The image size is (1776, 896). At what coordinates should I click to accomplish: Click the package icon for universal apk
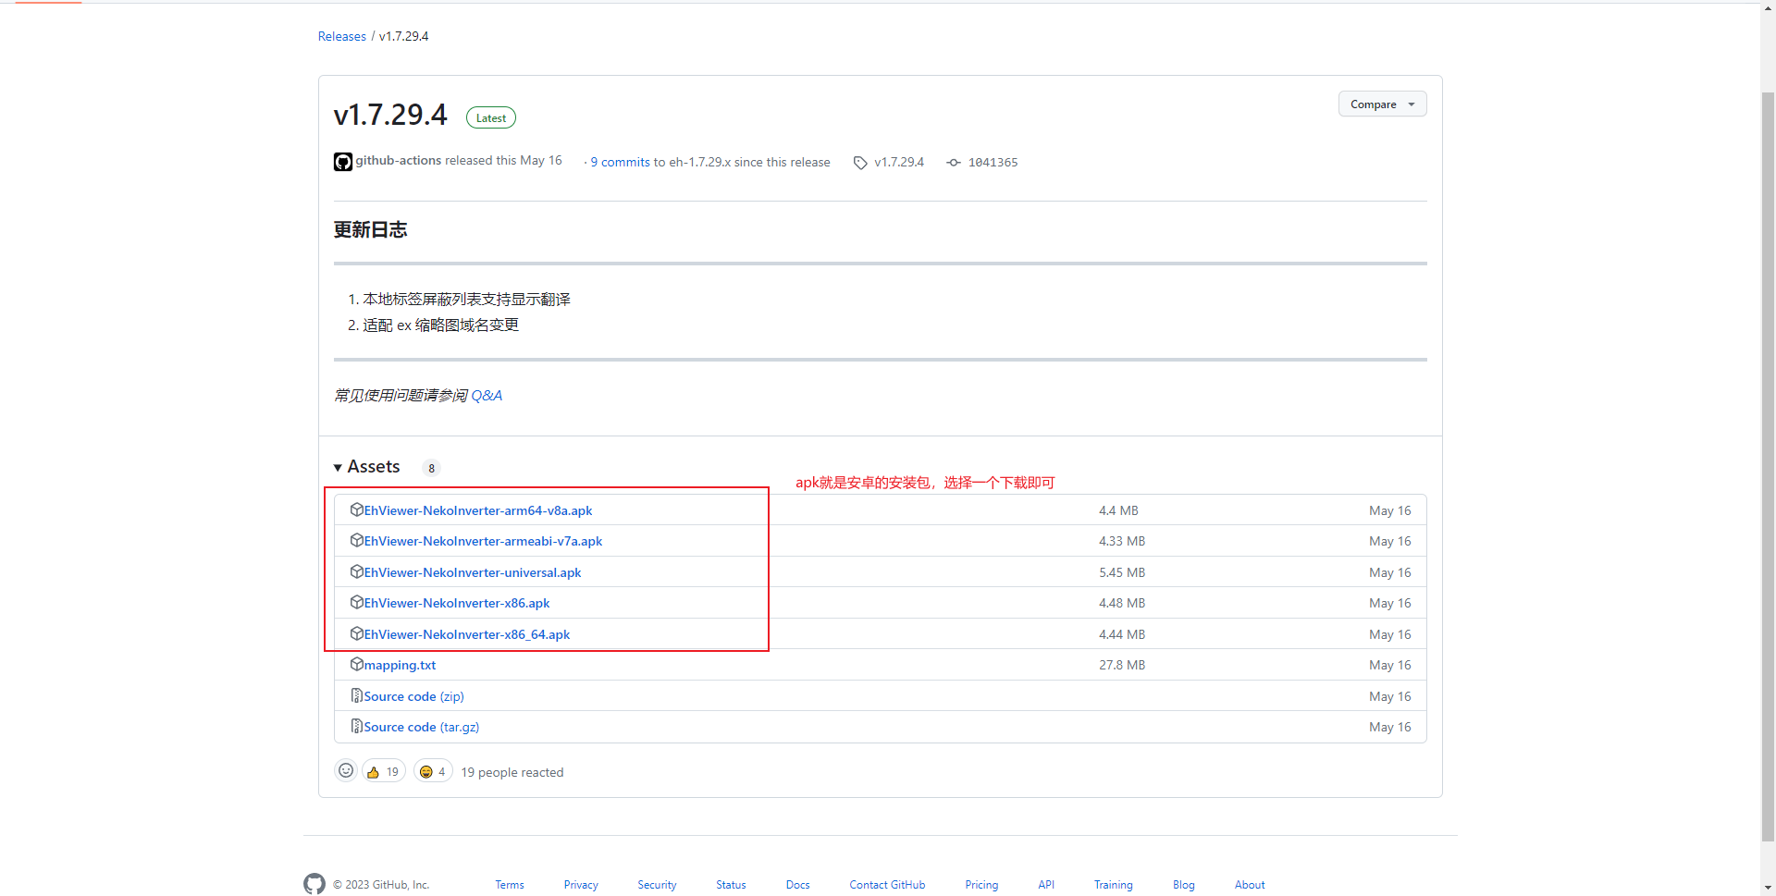coord(356,571)
